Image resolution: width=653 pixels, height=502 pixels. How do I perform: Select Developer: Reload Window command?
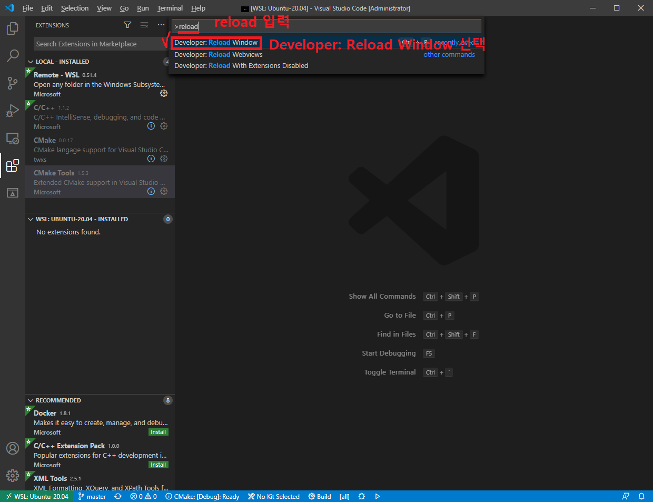point(216,43)
